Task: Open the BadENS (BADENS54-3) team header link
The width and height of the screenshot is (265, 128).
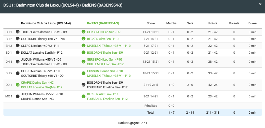Action: coord(103,23)
